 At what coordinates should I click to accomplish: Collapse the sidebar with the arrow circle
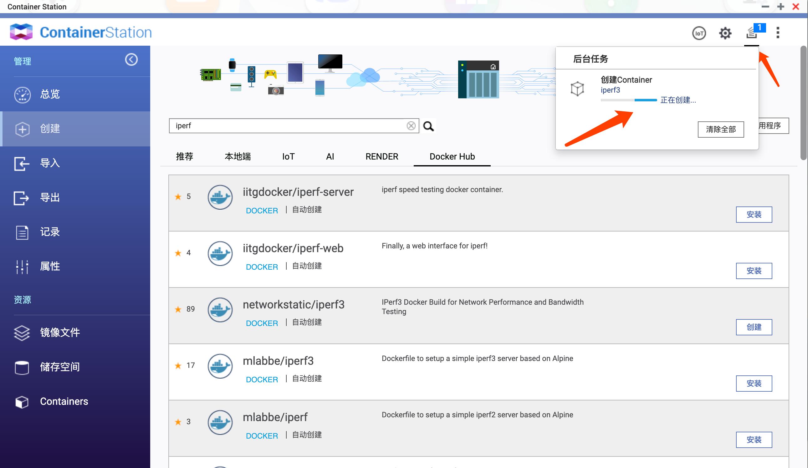tap(131, 60)
